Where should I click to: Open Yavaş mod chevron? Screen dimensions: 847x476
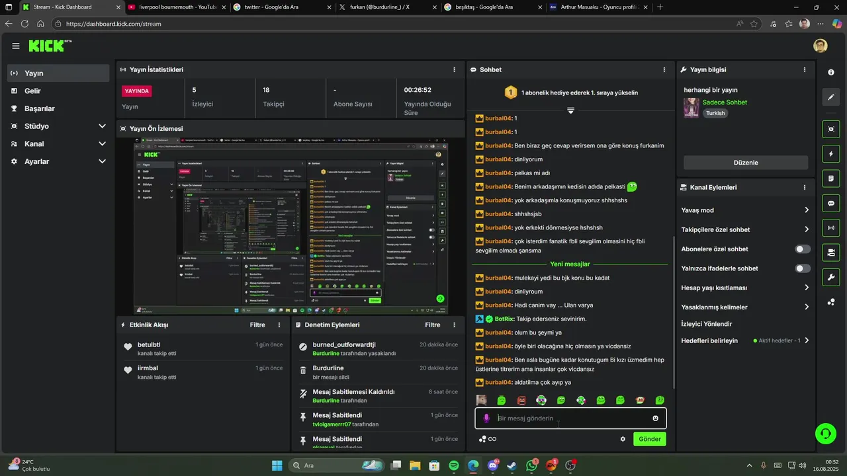pyautogui.click(x=807, y=210)
